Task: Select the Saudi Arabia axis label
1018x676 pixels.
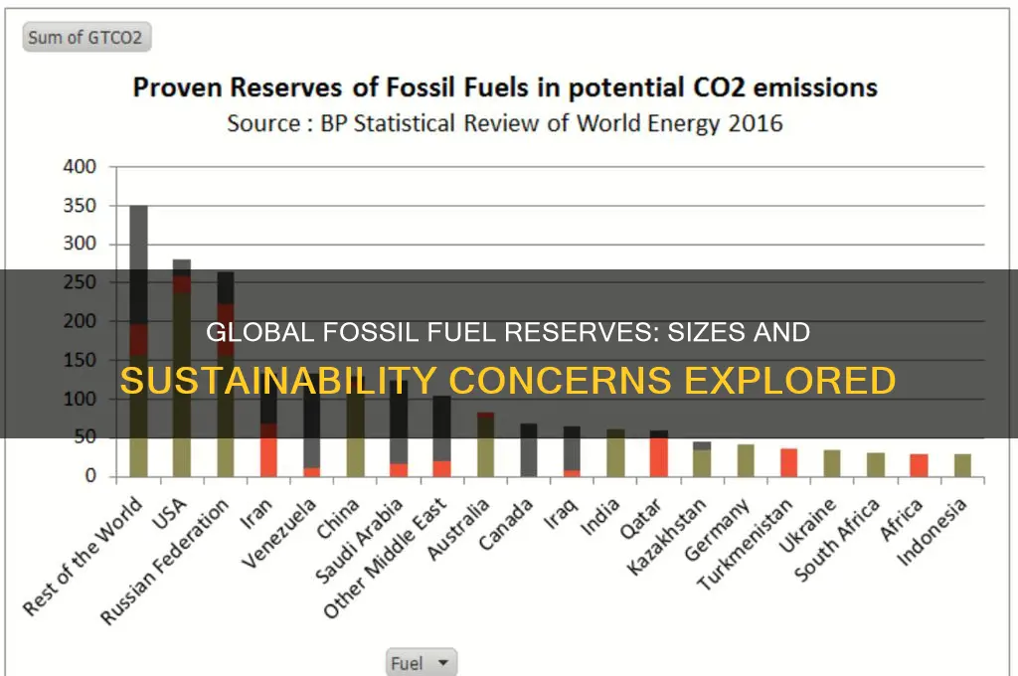Action: click(358, 540)
